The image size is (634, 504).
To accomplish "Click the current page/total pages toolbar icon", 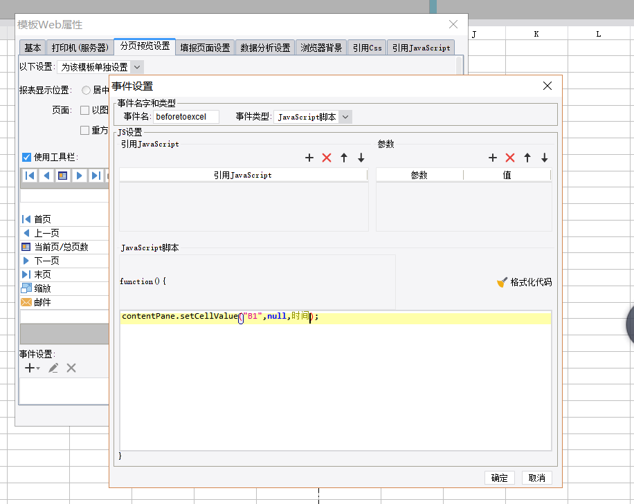I will pyautogui.click(x=63, y=176).
